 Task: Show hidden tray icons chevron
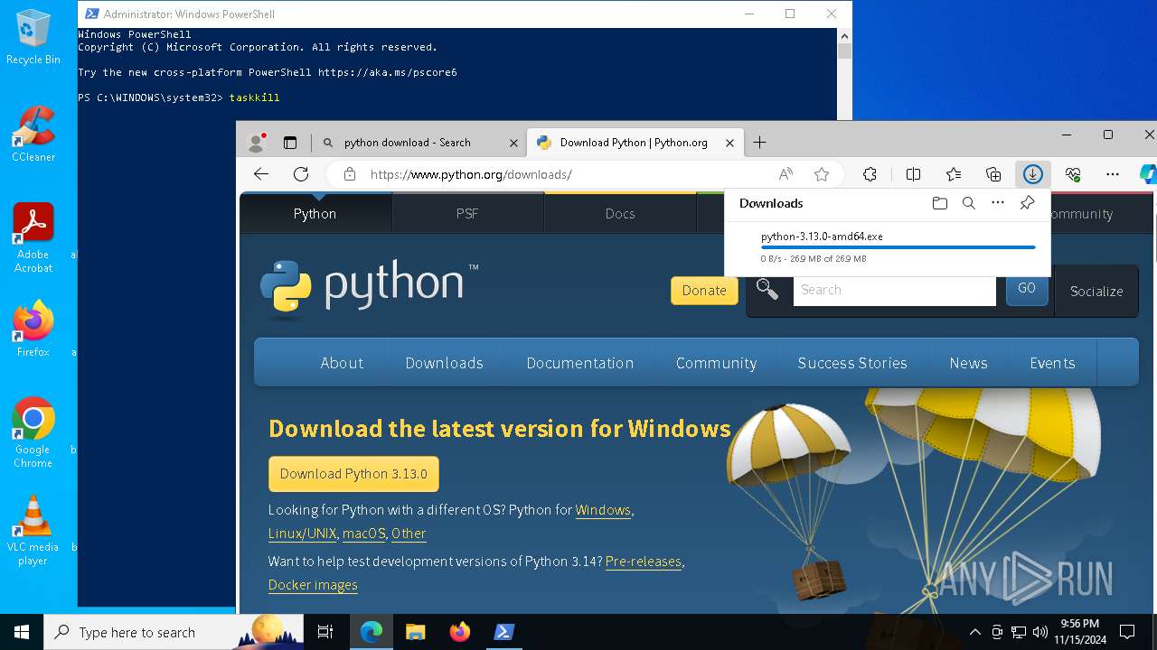click(x=975, y=632)
